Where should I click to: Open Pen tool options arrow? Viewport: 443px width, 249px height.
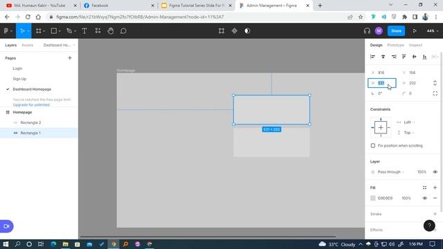click(75, 31)
